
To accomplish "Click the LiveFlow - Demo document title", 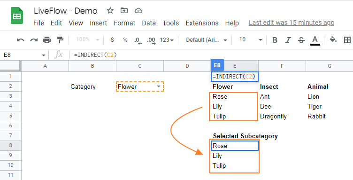I will (x=66, y=11).
